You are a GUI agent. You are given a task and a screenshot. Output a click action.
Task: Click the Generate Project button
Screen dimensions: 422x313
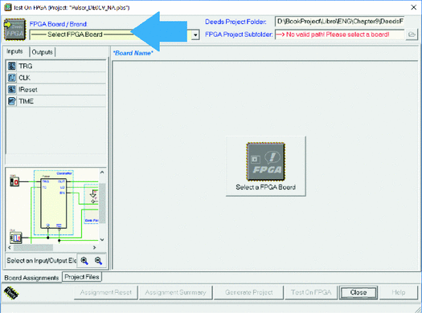click(x=248, y=292)
